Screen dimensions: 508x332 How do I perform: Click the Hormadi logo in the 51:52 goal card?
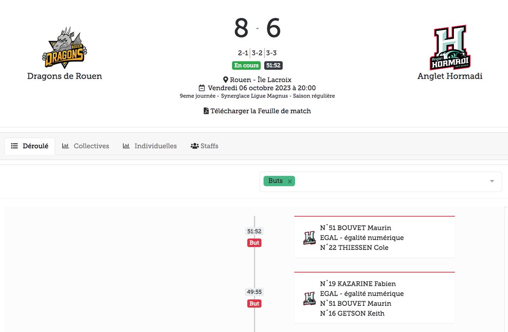click(309, 238)
